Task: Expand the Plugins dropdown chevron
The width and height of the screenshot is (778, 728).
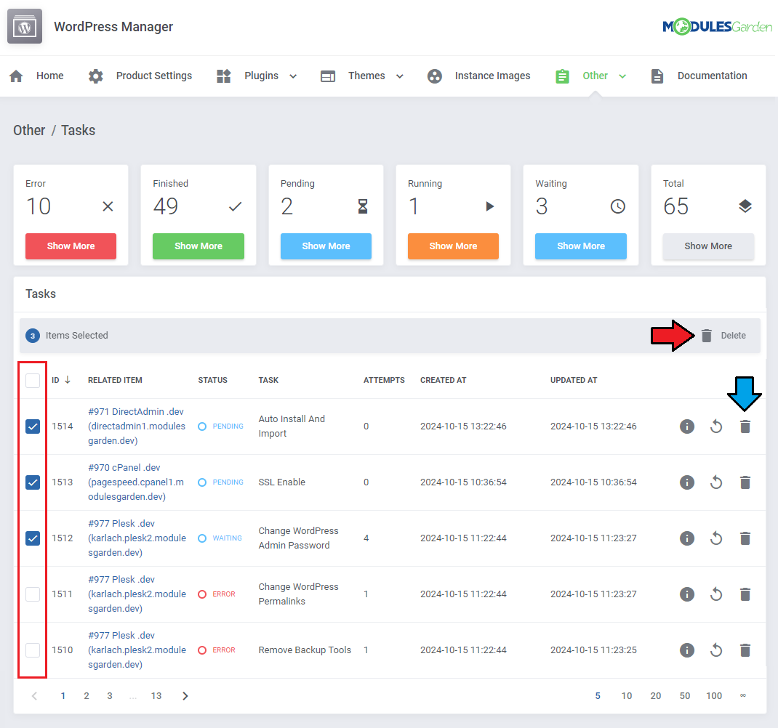Action: pyautogui.click(x=293, y=76)
